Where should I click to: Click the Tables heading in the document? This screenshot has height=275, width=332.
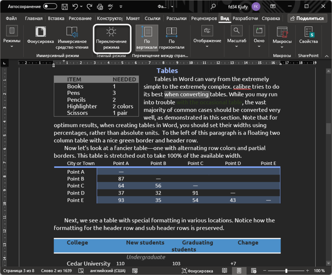coord(167,71)
